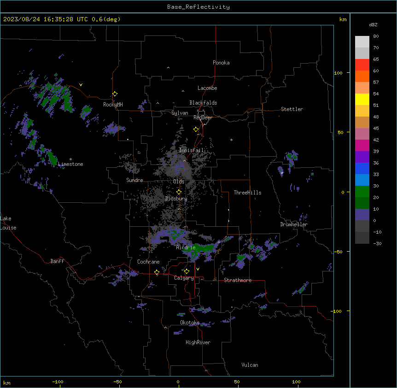
Task: Select the Banff label
Action: tap(57, 261)
